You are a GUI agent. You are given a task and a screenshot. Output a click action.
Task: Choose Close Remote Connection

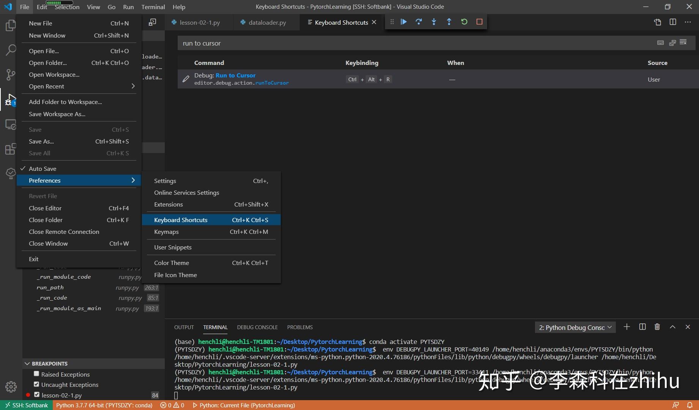point(79,232)
